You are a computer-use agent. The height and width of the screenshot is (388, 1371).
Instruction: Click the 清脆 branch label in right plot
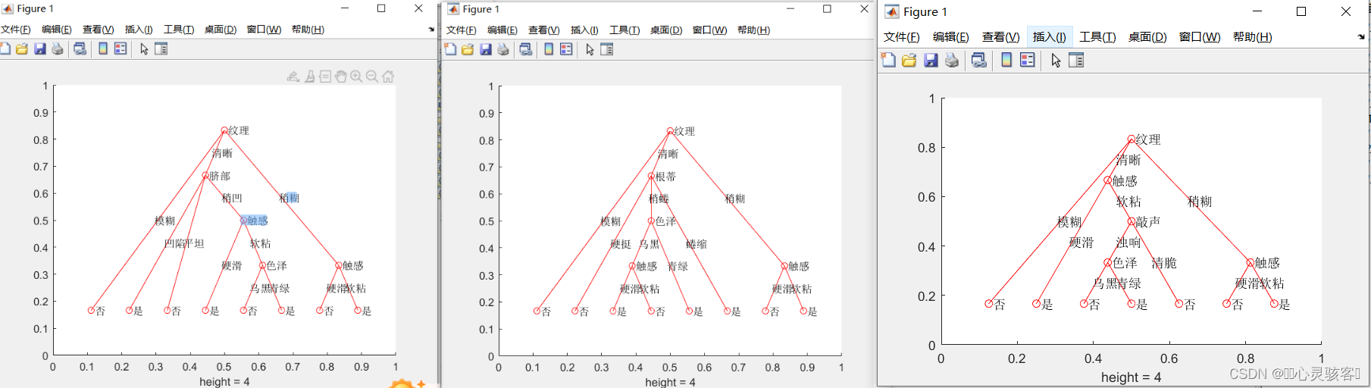pyautogui.click(x=1164, y=263)
